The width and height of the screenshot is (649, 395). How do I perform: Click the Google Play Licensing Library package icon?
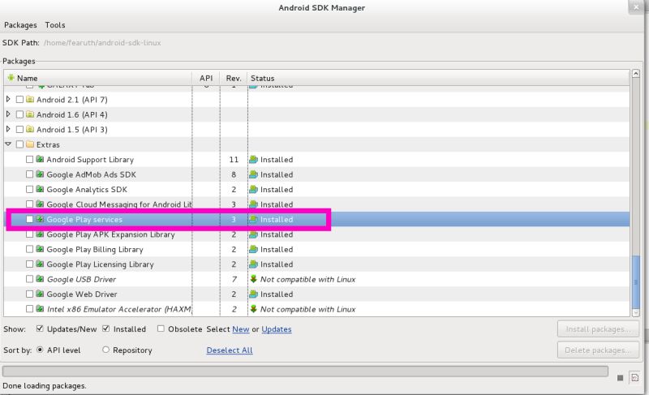click(x=40, y=264)
